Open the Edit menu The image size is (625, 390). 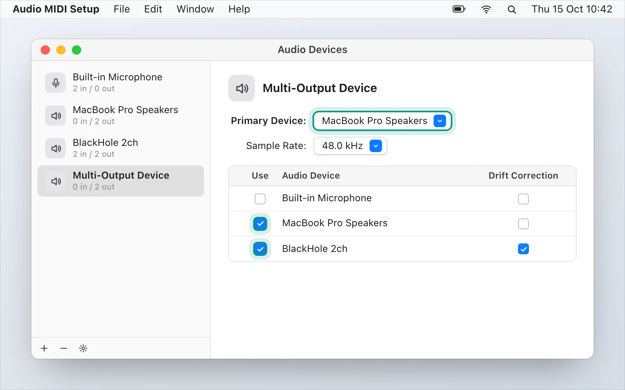coord(153,9)
